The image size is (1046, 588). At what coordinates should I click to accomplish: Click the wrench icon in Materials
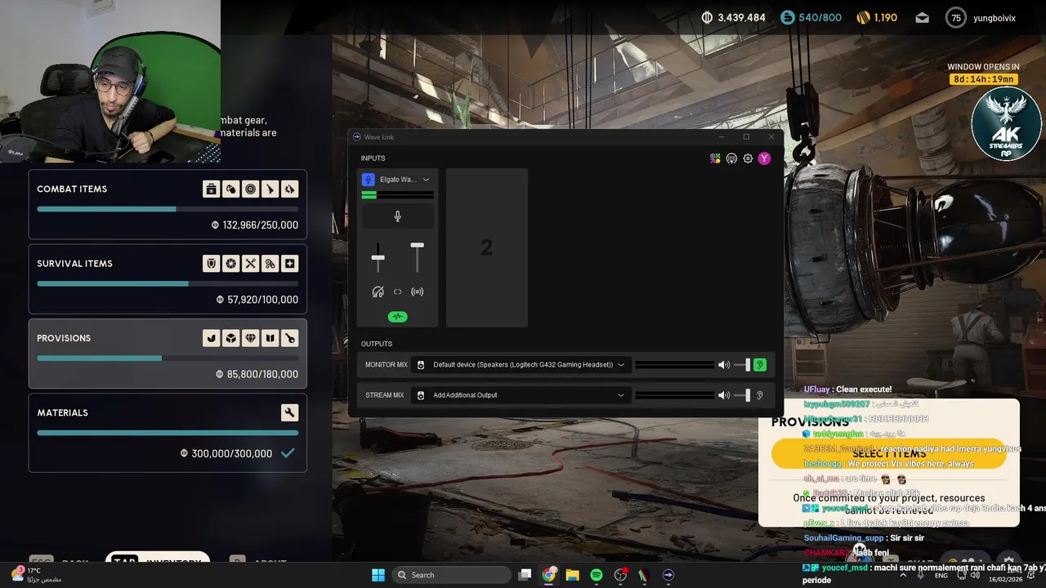click(x=289, y=412)
